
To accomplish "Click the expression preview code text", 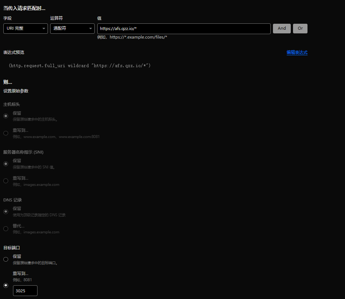I will (79, 65).
